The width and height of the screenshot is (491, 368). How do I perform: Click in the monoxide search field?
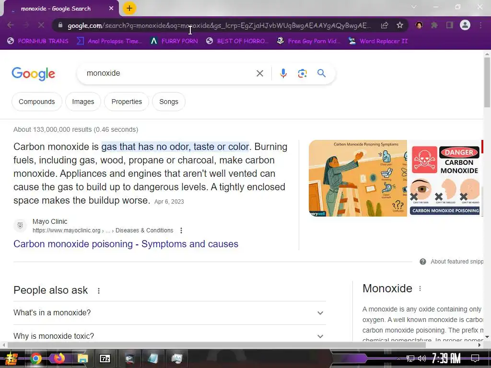[x=169, y=73]
